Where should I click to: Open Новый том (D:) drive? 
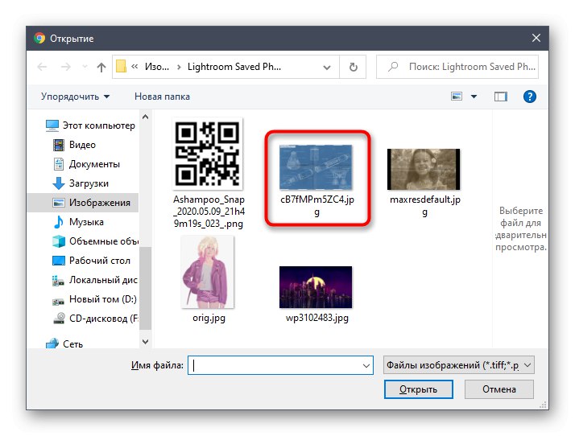pos(94,299)
